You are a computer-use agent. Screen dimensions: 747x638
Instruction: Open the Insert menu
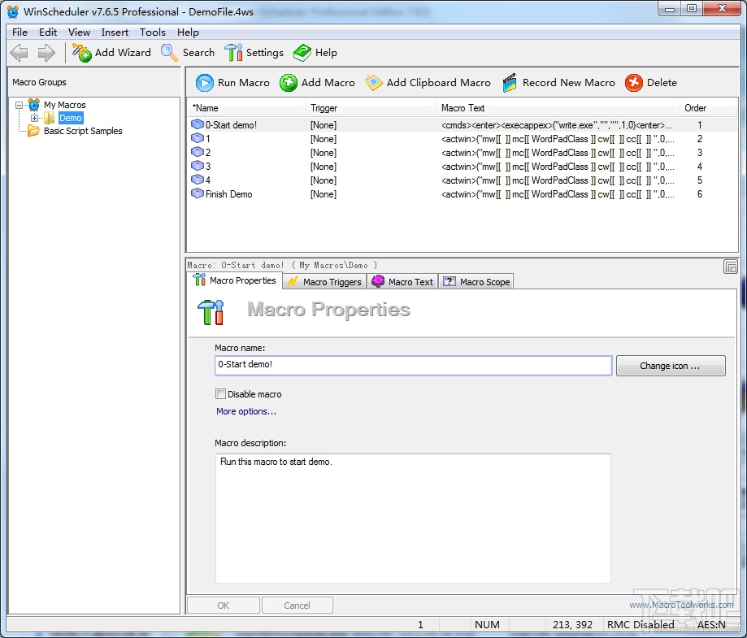115,32
